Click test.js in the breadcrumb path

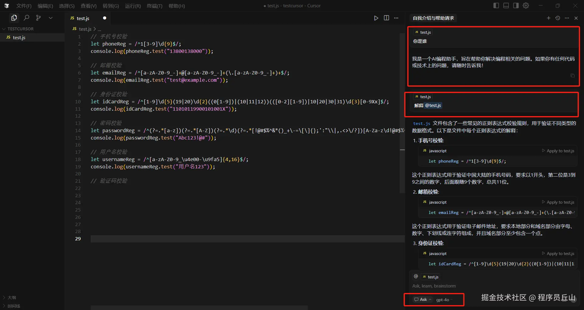tap(85, 29)
